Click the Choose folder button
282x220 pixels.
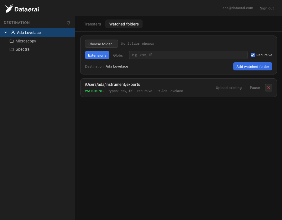coord(102,44)
